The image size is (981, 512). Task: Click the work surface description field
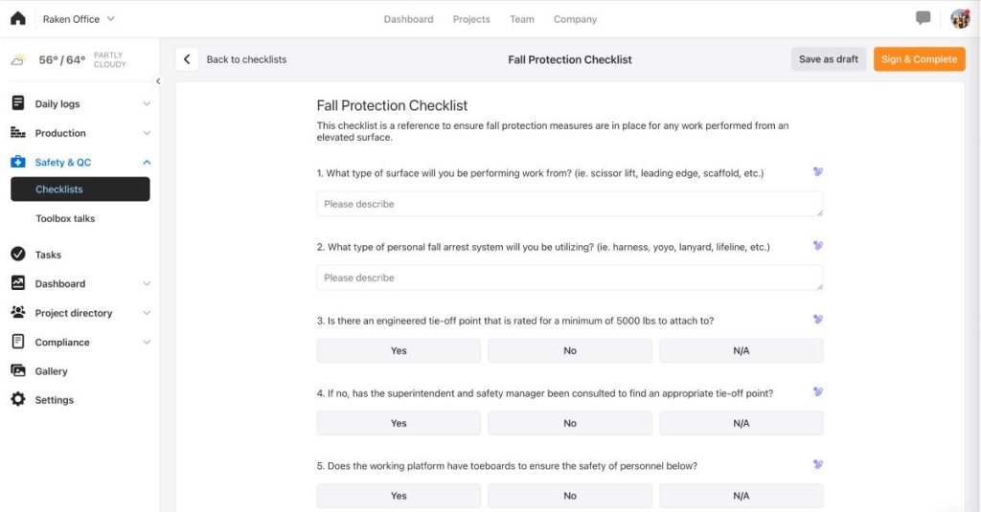(x=569, y=204)
